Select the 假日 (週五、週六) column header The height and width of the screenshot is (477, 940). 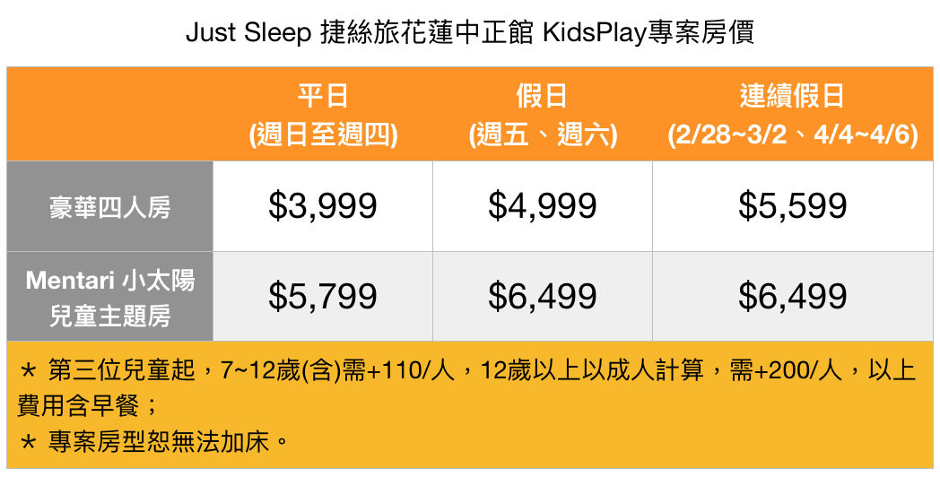(x=543, y=114)
